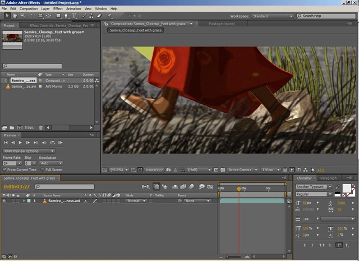Select the Pan Behind tool
359x261 pixels.
49,16
